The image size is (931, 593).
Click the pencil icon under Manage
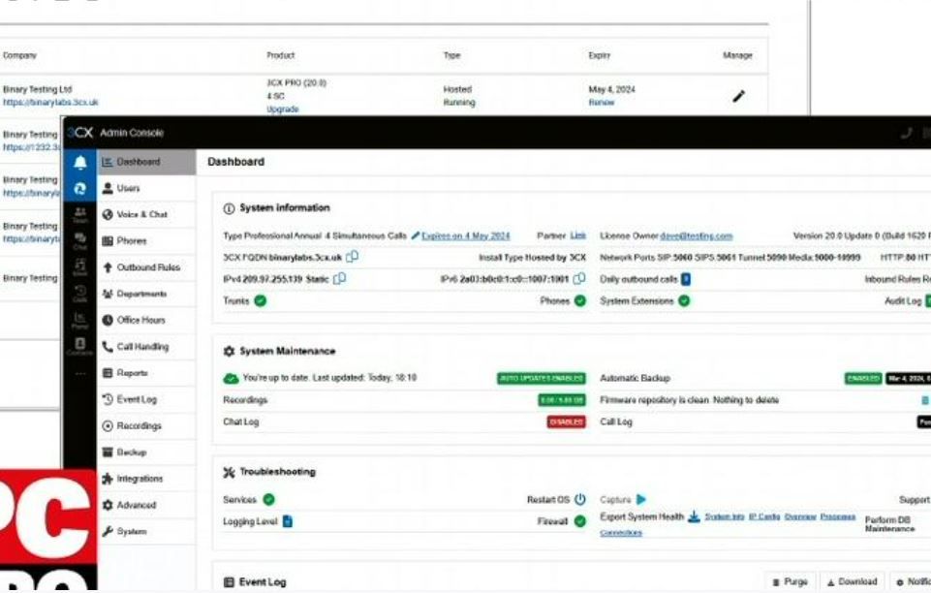(738, 96)
